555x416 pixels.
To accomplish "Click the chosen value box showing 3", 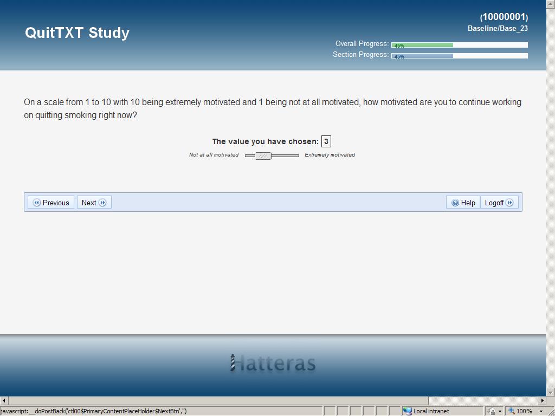I will 326,141.
